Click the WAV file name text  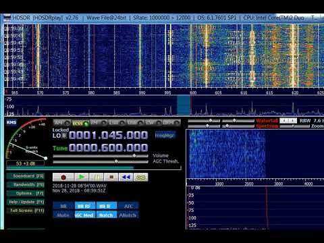(80, 186)
